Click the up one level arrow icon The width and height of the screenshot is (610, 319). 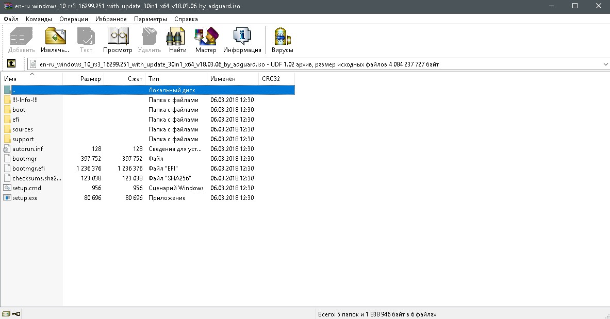click(11, 64)
